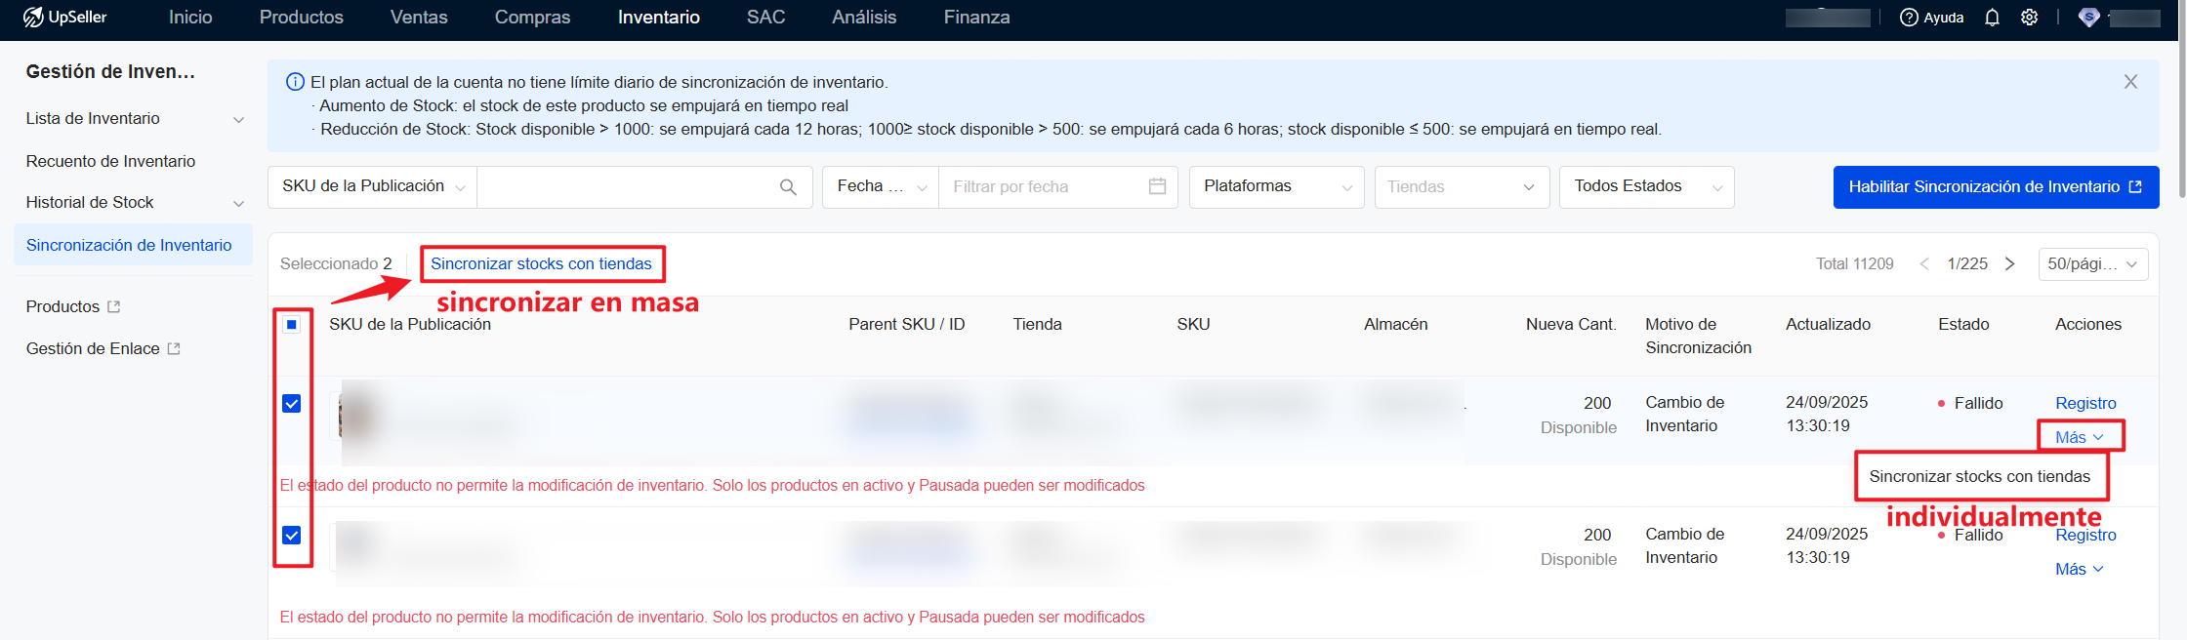The image size is (2187, 640).
Task: Open the Ventas menu
Action: 419,18
